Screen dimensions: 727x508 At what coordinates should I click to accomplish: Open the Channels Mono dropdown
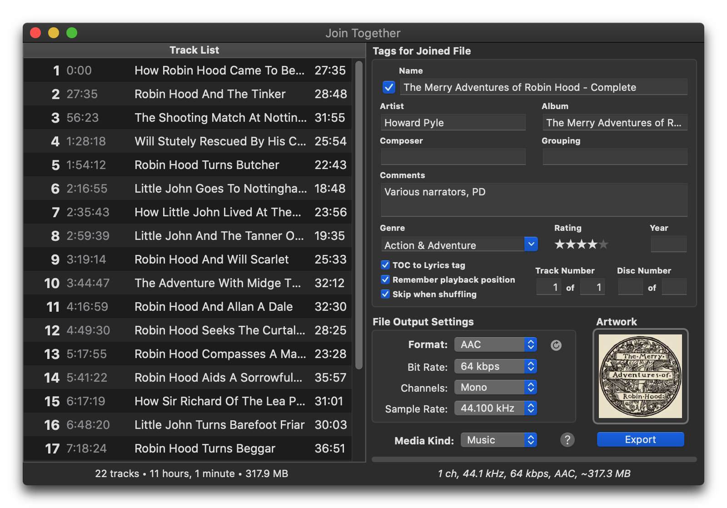click(496, 387)
